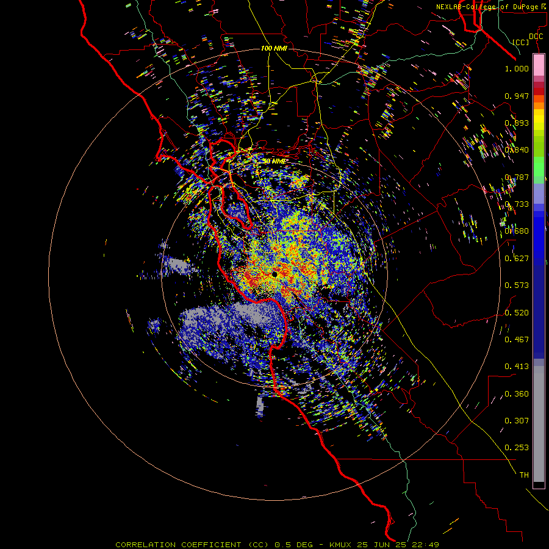This screenshot has width=549, height=549.
Task: Click the 0.253 scale value
Action: (517, 448)
